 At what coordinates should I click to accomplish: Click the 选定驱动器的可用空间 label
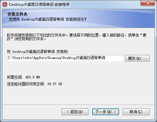(26, 84)
